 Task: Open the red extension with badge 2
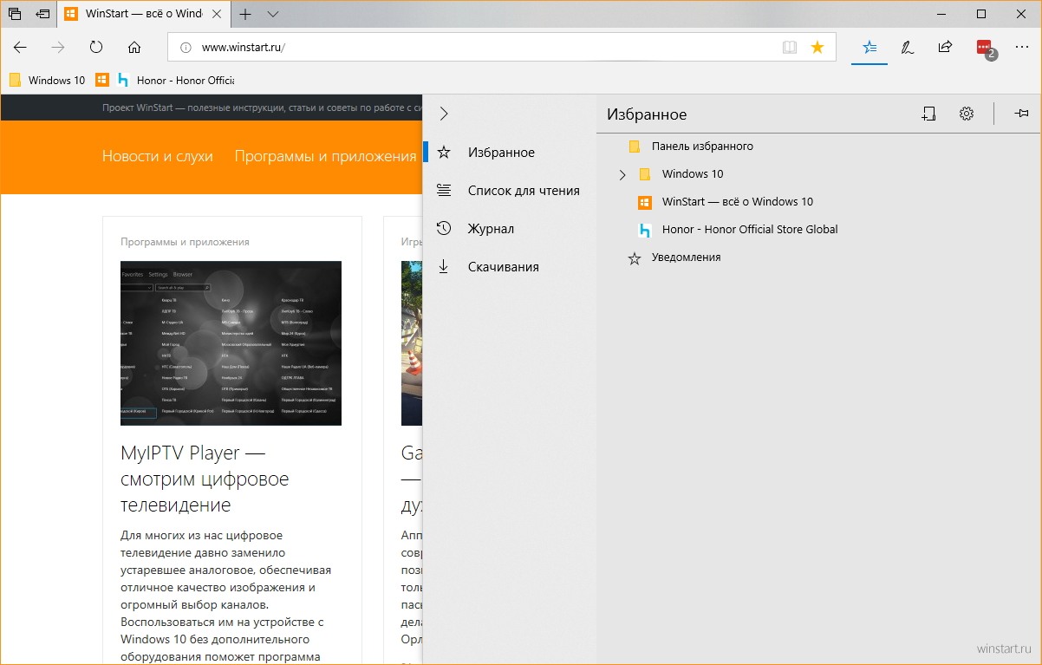pos(985,49)
